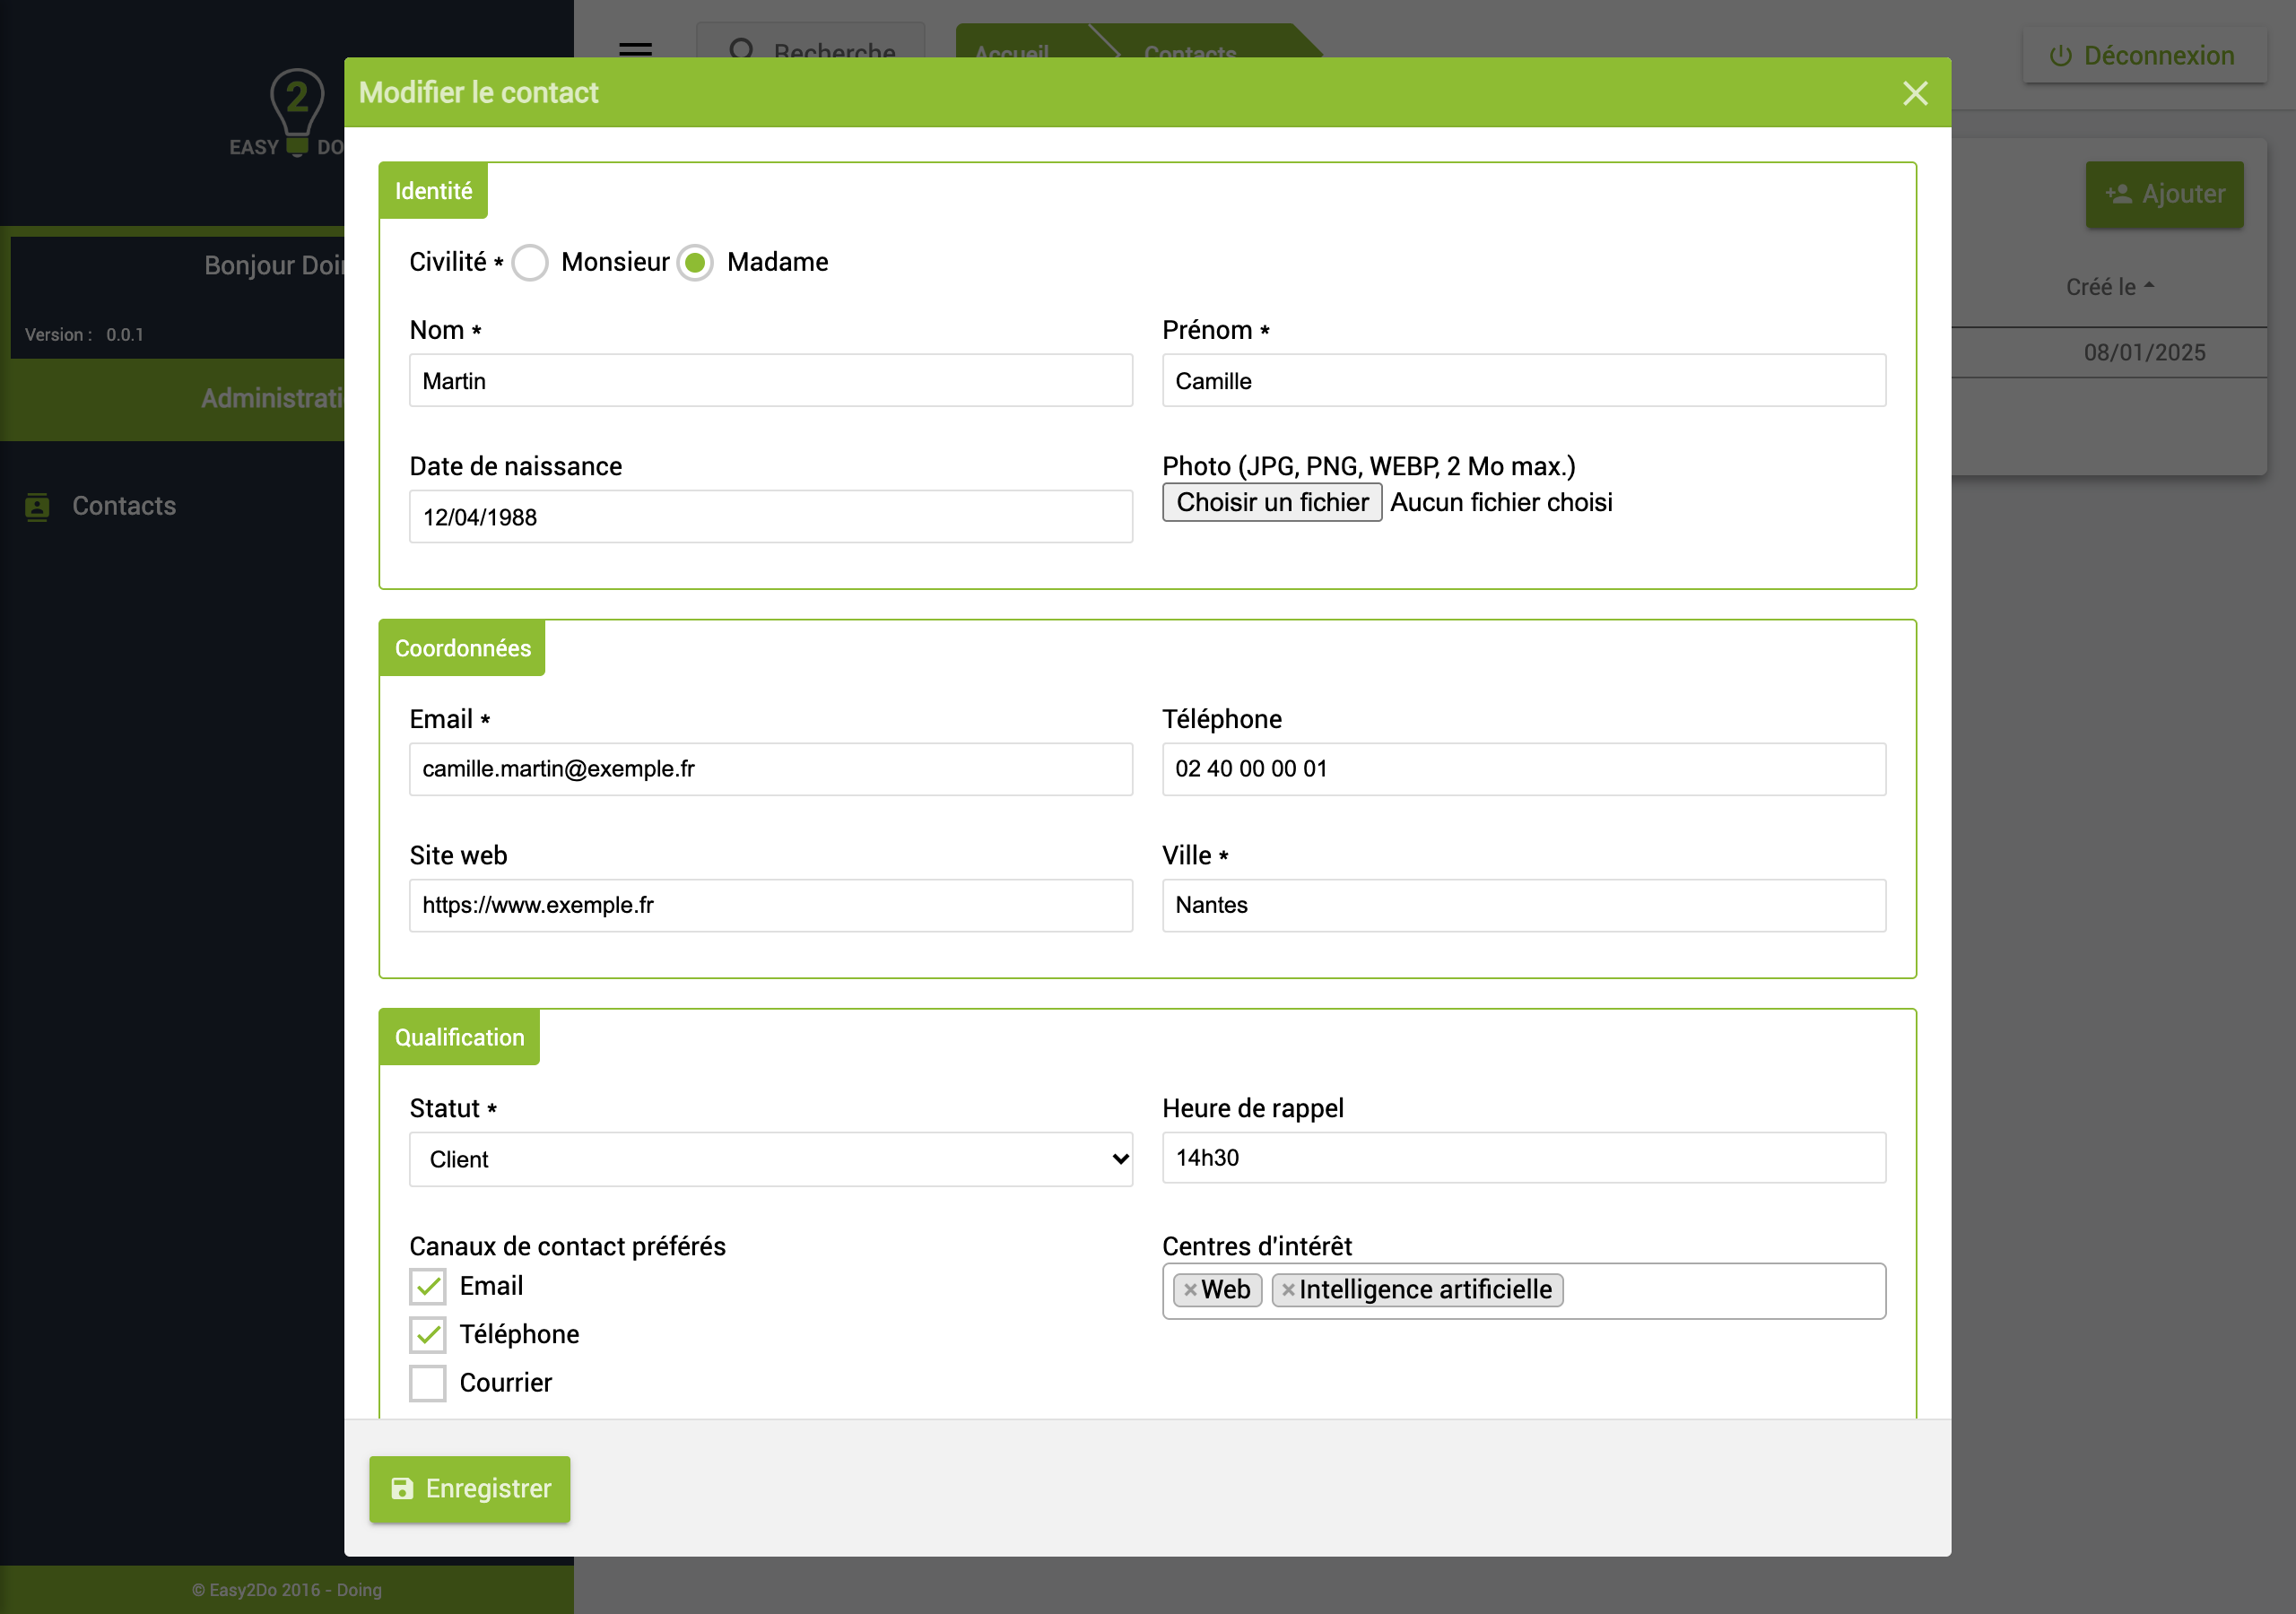Click the Administration sidebar heading
Viewport: 2296px width, 1614px height.
click(x=272, y=398)
